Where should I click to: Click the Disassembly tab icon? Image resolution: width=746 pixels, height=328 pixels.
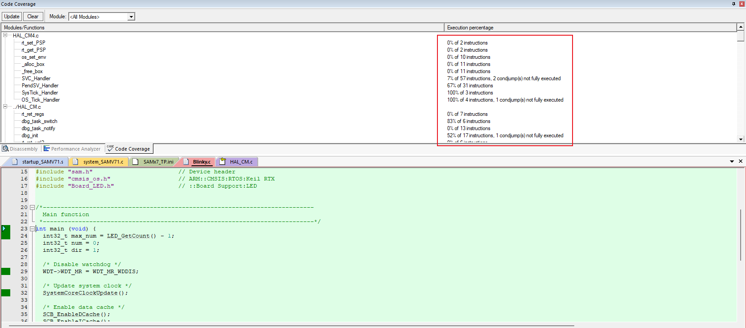coord(5,149)
